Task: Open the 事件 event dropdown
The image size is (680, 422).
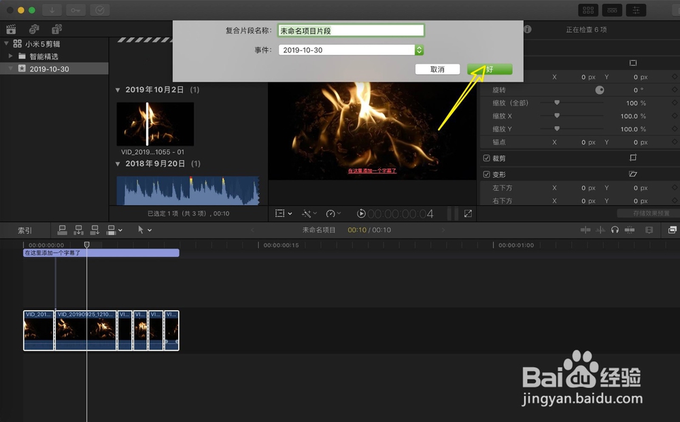Action: (x=351, y=50)
